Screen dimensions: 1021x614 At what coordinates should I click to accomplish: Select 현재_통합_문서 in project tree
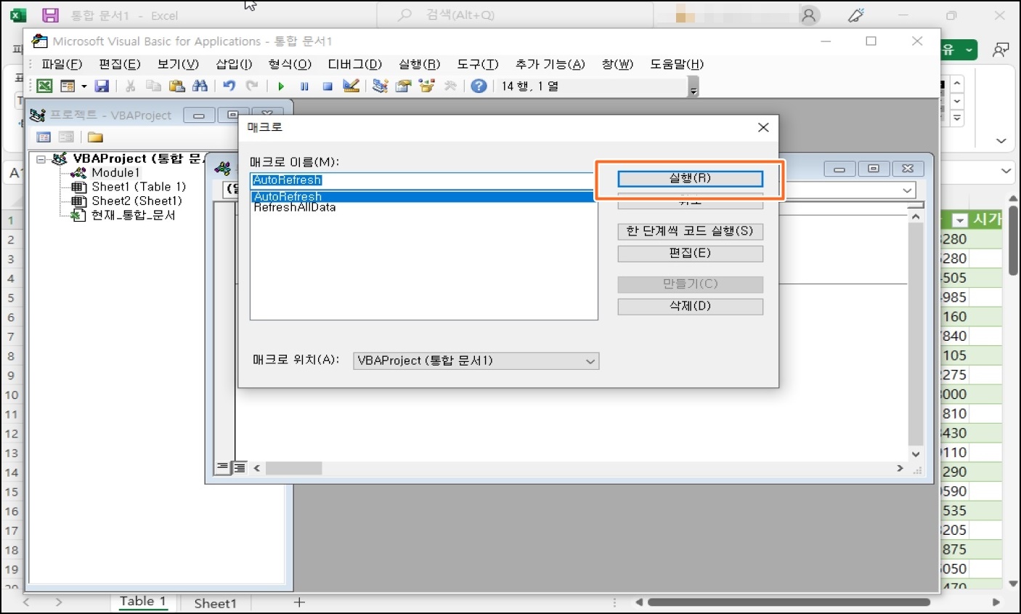(x=133, y=215)
